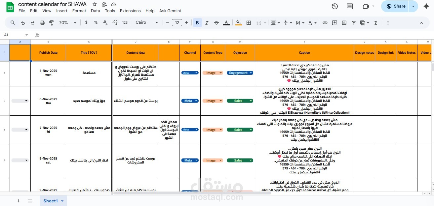Image resolution: width=434 pixels, height=206 pixels.
Task: Open the Cairo font dropdown
Action: pyautogui.click(x=146, y=23)
